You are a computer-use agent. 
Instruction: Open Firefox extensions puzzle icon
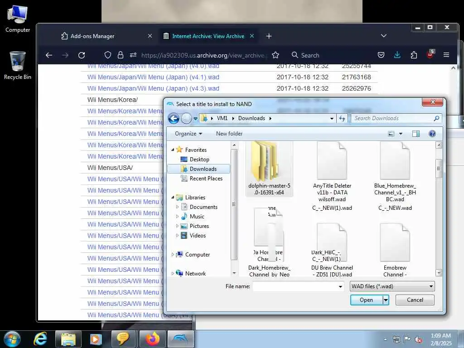414,55
